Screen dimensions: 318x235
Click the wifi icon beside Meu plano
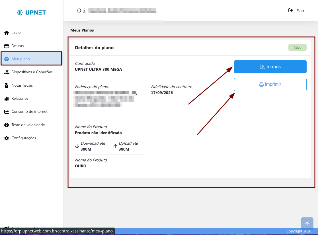7,59
